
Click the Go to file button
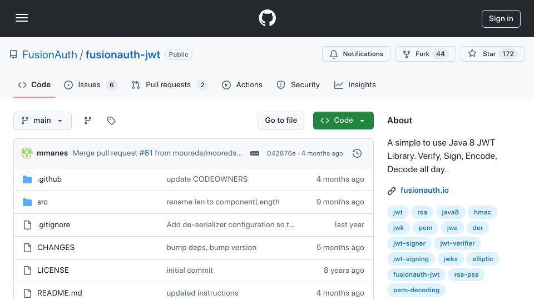point(281,121)
